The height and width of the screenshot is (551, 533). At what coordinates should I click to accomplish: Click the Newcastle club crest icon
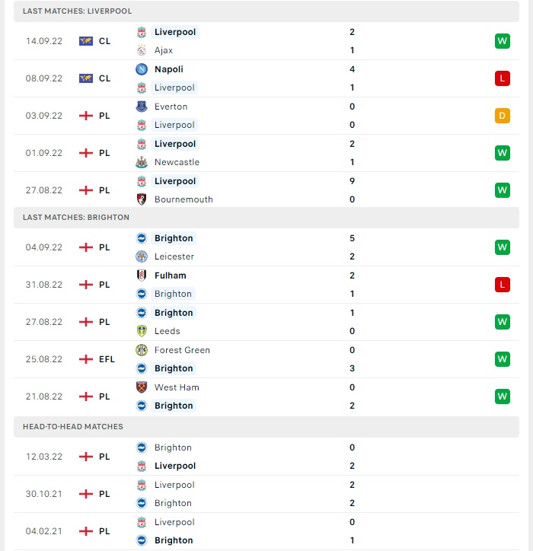coord(142,162)
